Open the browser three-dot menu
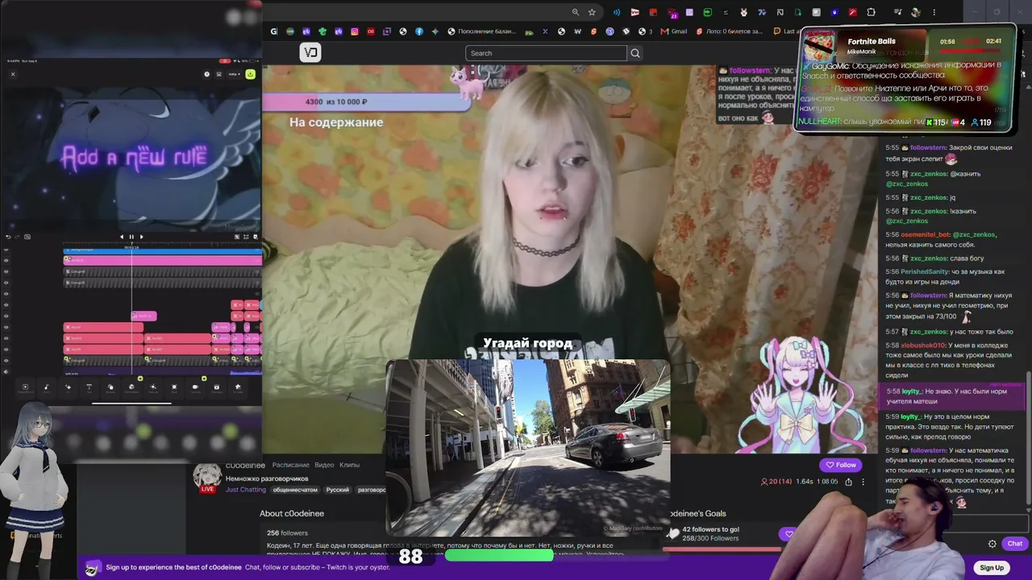The image size is (1032, 580). point(934,12)
